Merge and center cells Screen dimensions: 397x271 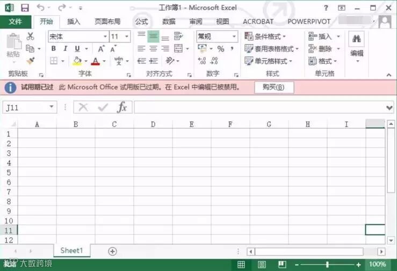point(178,48)
